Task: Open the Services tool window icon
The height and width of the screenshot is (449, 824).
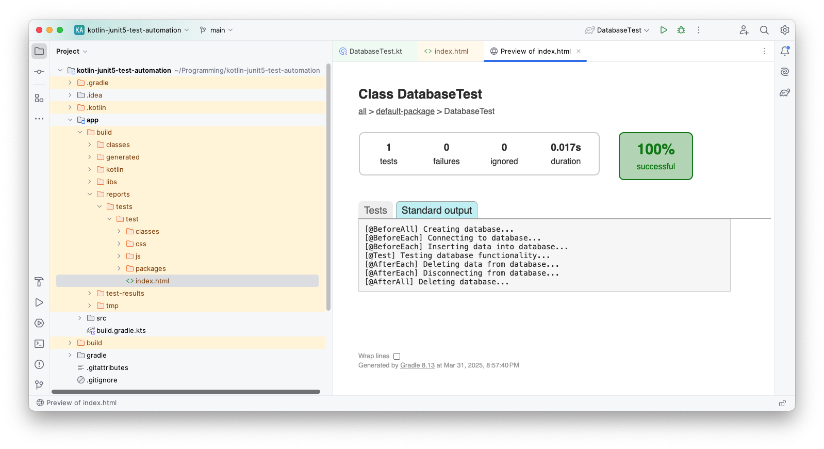Action: pyautogui.click(x=39, y=323)
